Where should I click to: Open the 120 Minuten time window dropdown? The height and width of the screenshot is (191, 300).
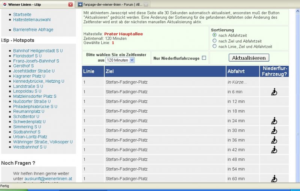coord(120,60)
